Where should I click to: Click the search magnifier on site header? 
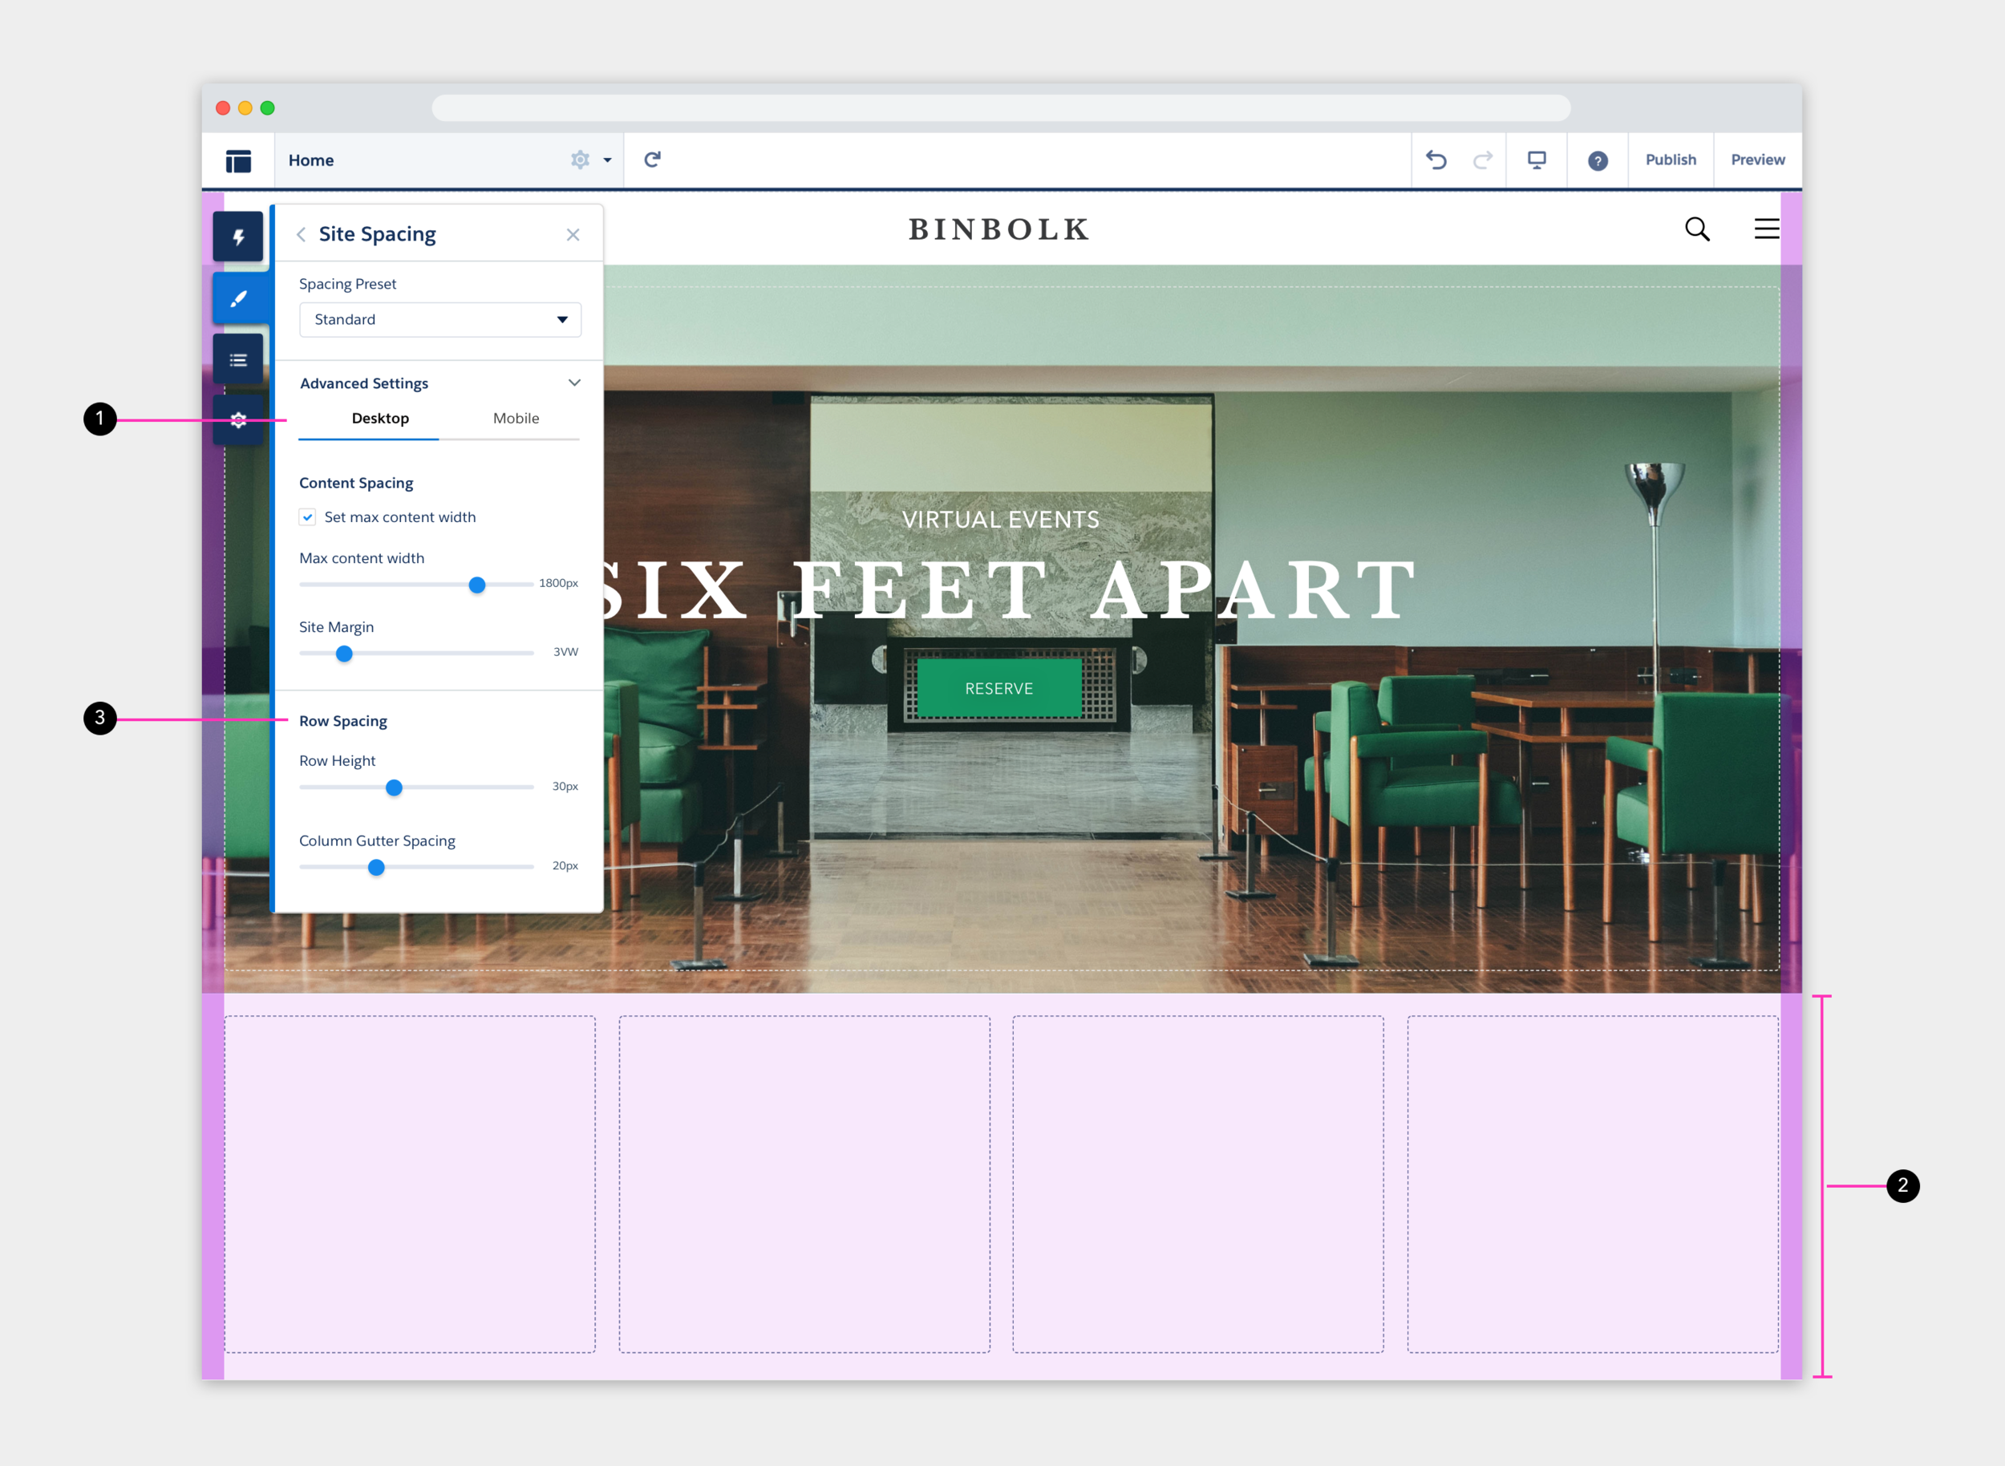[1697, 229]
